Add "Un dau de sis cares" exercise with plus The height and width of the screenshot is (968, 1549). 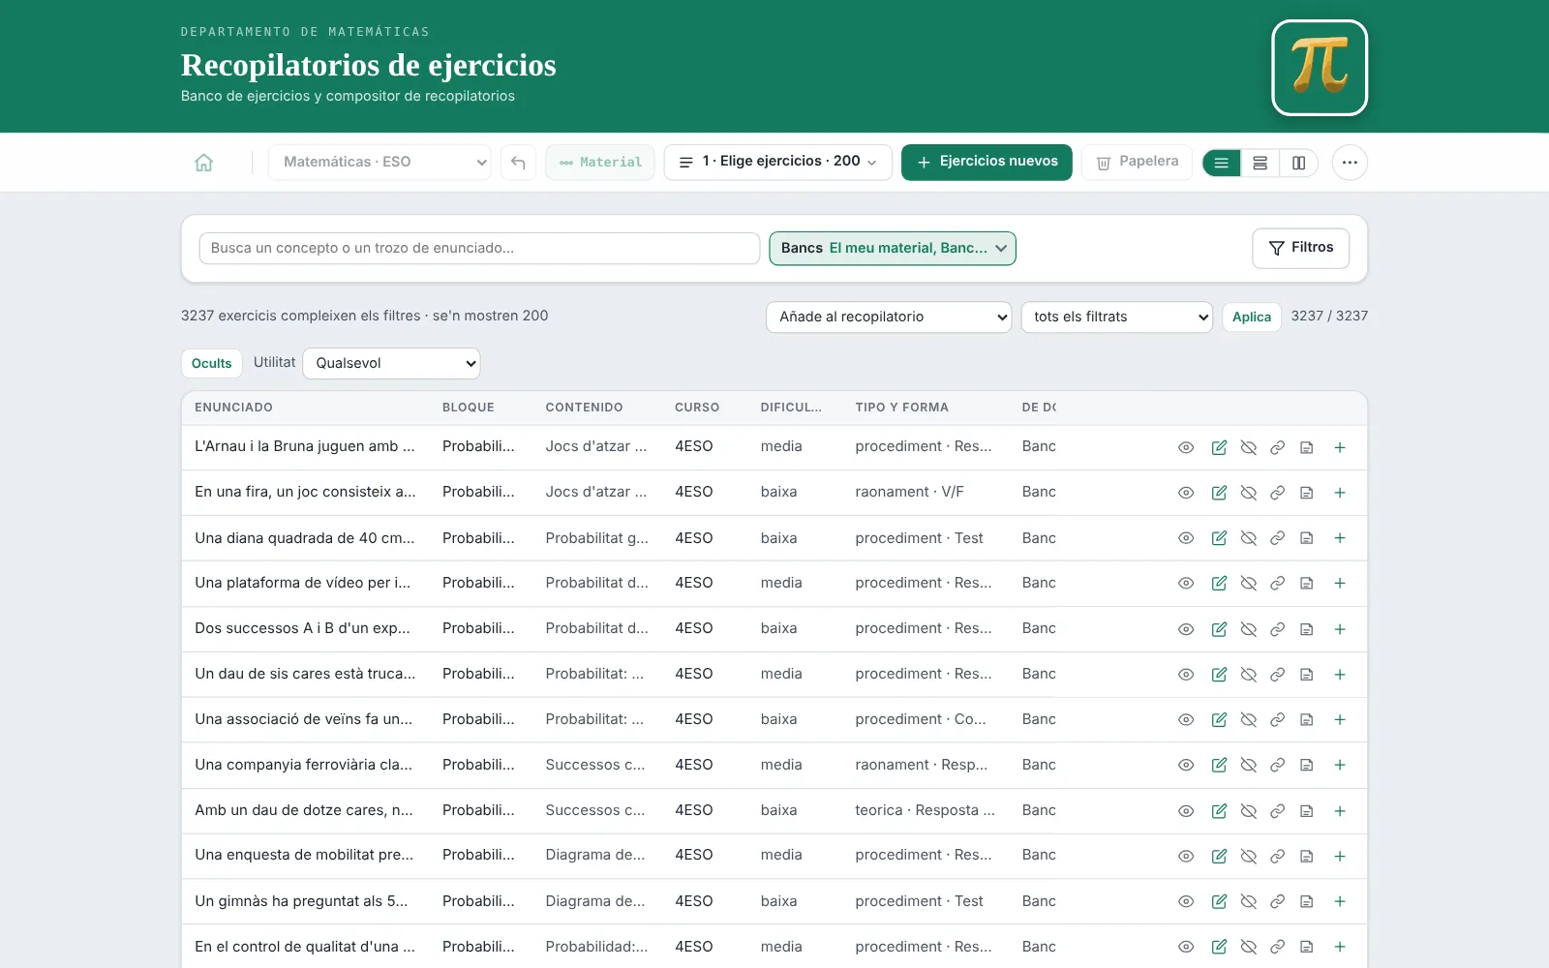[1340, 675]
